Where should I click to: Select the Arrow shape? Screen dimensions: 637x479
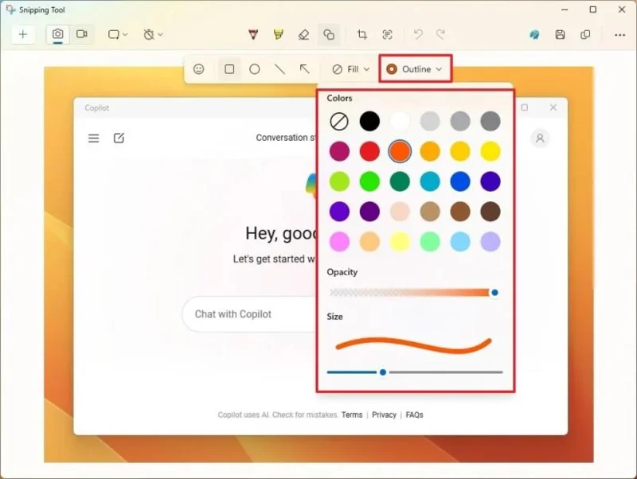[305, 69]
